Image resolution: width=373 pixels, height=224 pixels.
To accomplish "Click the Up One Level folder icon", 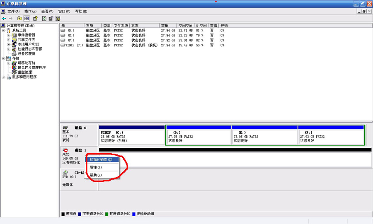I will coord(19,19).
